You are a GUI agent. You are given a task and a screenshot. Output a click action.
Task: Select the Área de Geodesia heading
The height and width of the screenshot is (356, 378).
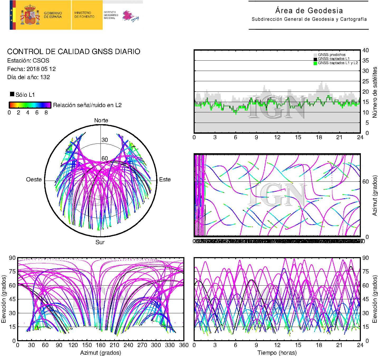pyautogui.click(x=309, y=11)
